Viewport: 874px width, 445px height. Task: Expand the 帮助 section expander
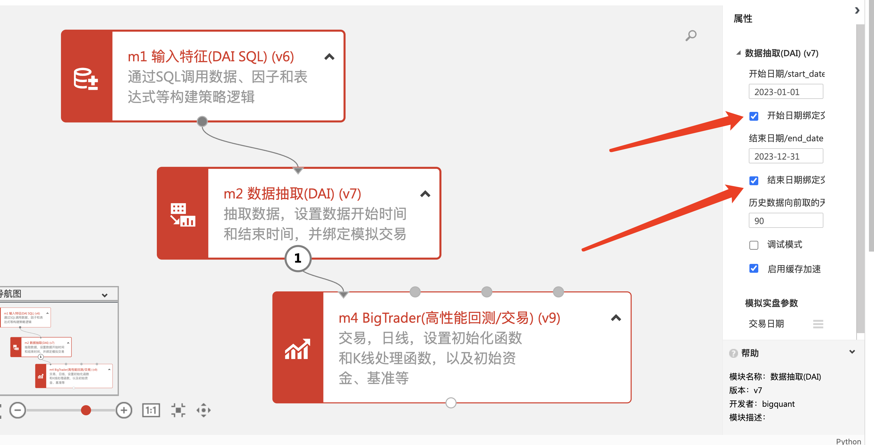coord(856,353)
